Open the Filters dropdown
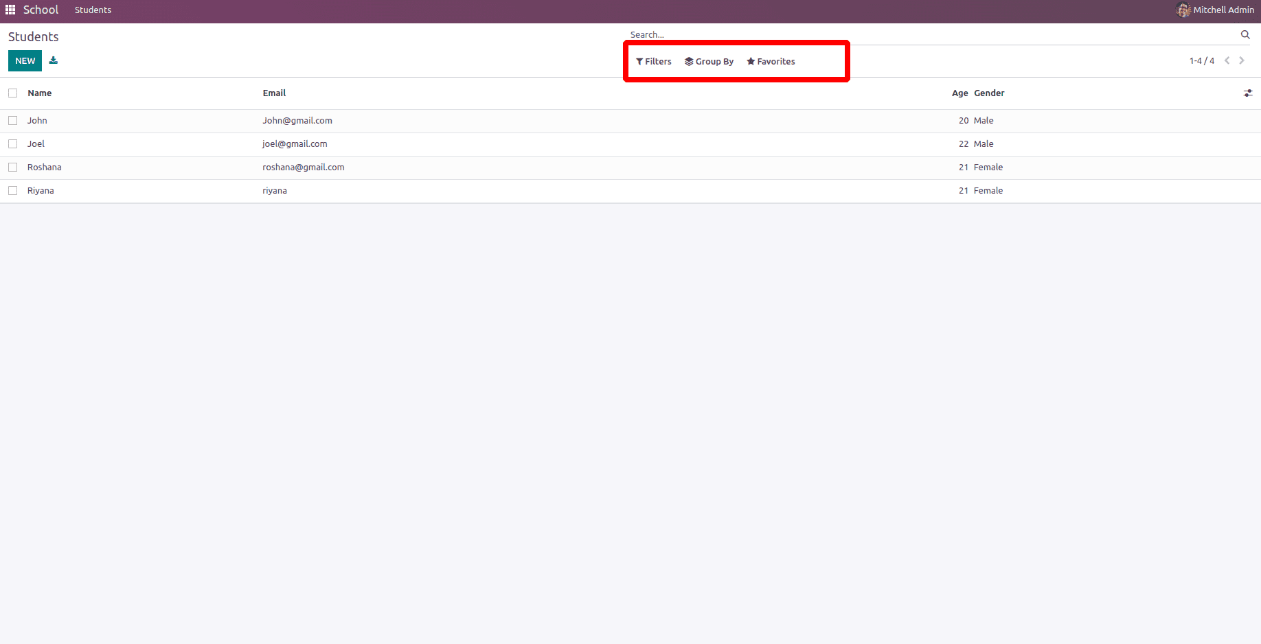The width and height of the screenshot is (1261, 644). pos(654,62)
